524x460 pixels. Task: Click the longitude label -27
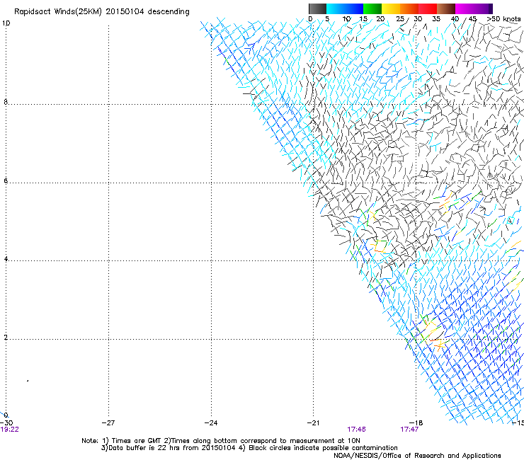(x=108, y=423)
